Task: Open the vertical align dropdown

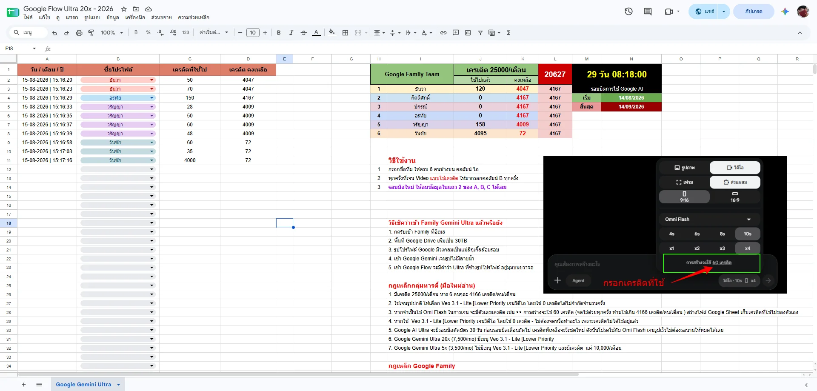Action: 395,33
